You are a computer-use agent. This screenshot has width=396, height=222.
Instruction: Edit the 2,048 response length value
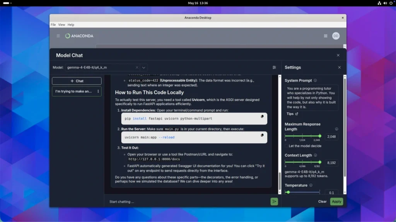click(331, 137)
